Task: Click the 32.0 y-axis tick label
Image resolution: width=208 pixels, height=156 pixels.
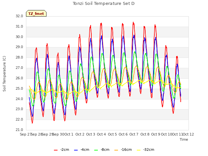Action: [19, 16]
